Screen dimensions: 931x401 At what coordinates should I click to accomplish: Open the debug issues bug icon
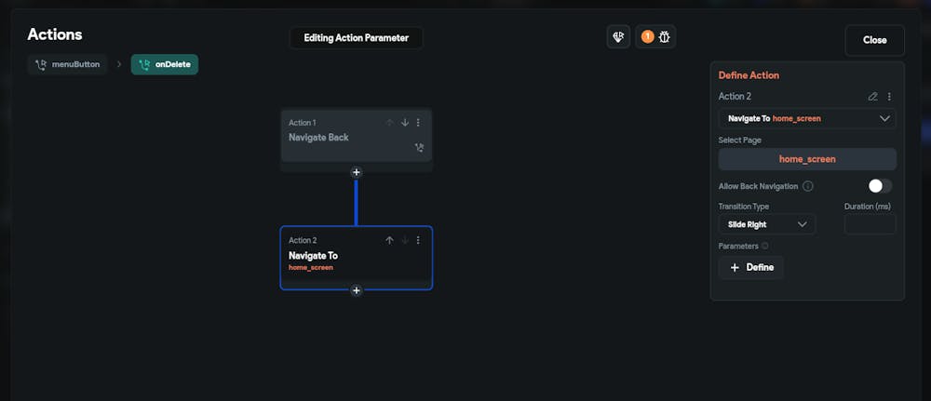coord(666,37)
